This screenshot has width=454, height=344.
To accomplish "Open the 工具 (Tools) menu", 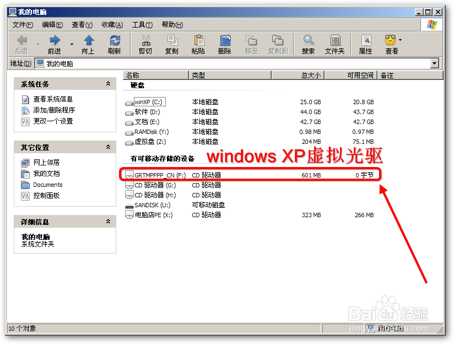I will [142, 24].
